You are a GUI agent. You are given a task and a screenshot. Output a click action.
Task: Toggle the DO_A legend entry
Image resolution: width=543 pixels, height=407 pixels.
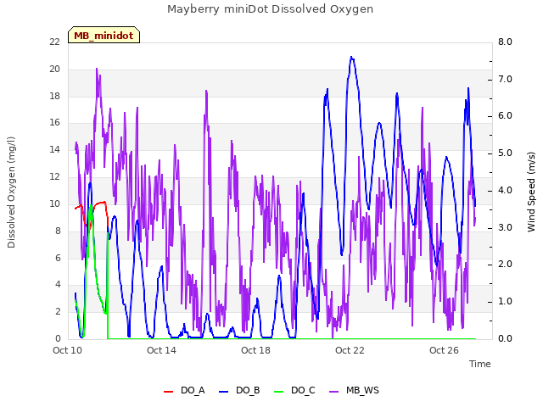[184, 390]
